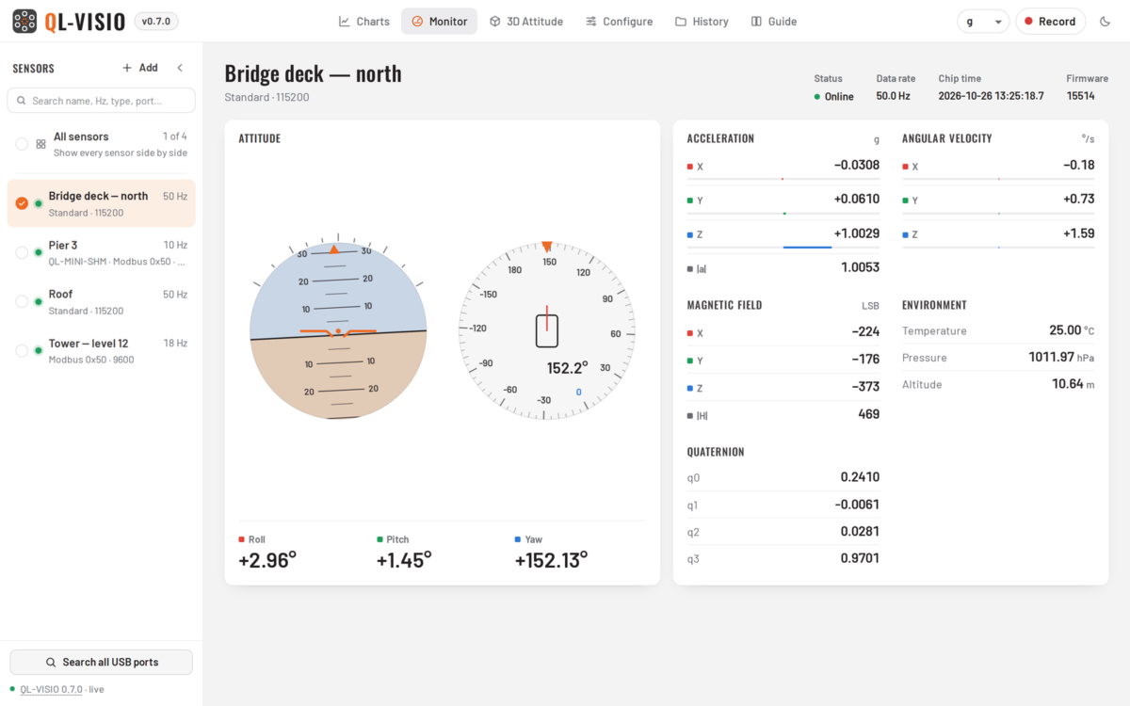Click chip time 2026-10-26 13:25:18.7

992,96
